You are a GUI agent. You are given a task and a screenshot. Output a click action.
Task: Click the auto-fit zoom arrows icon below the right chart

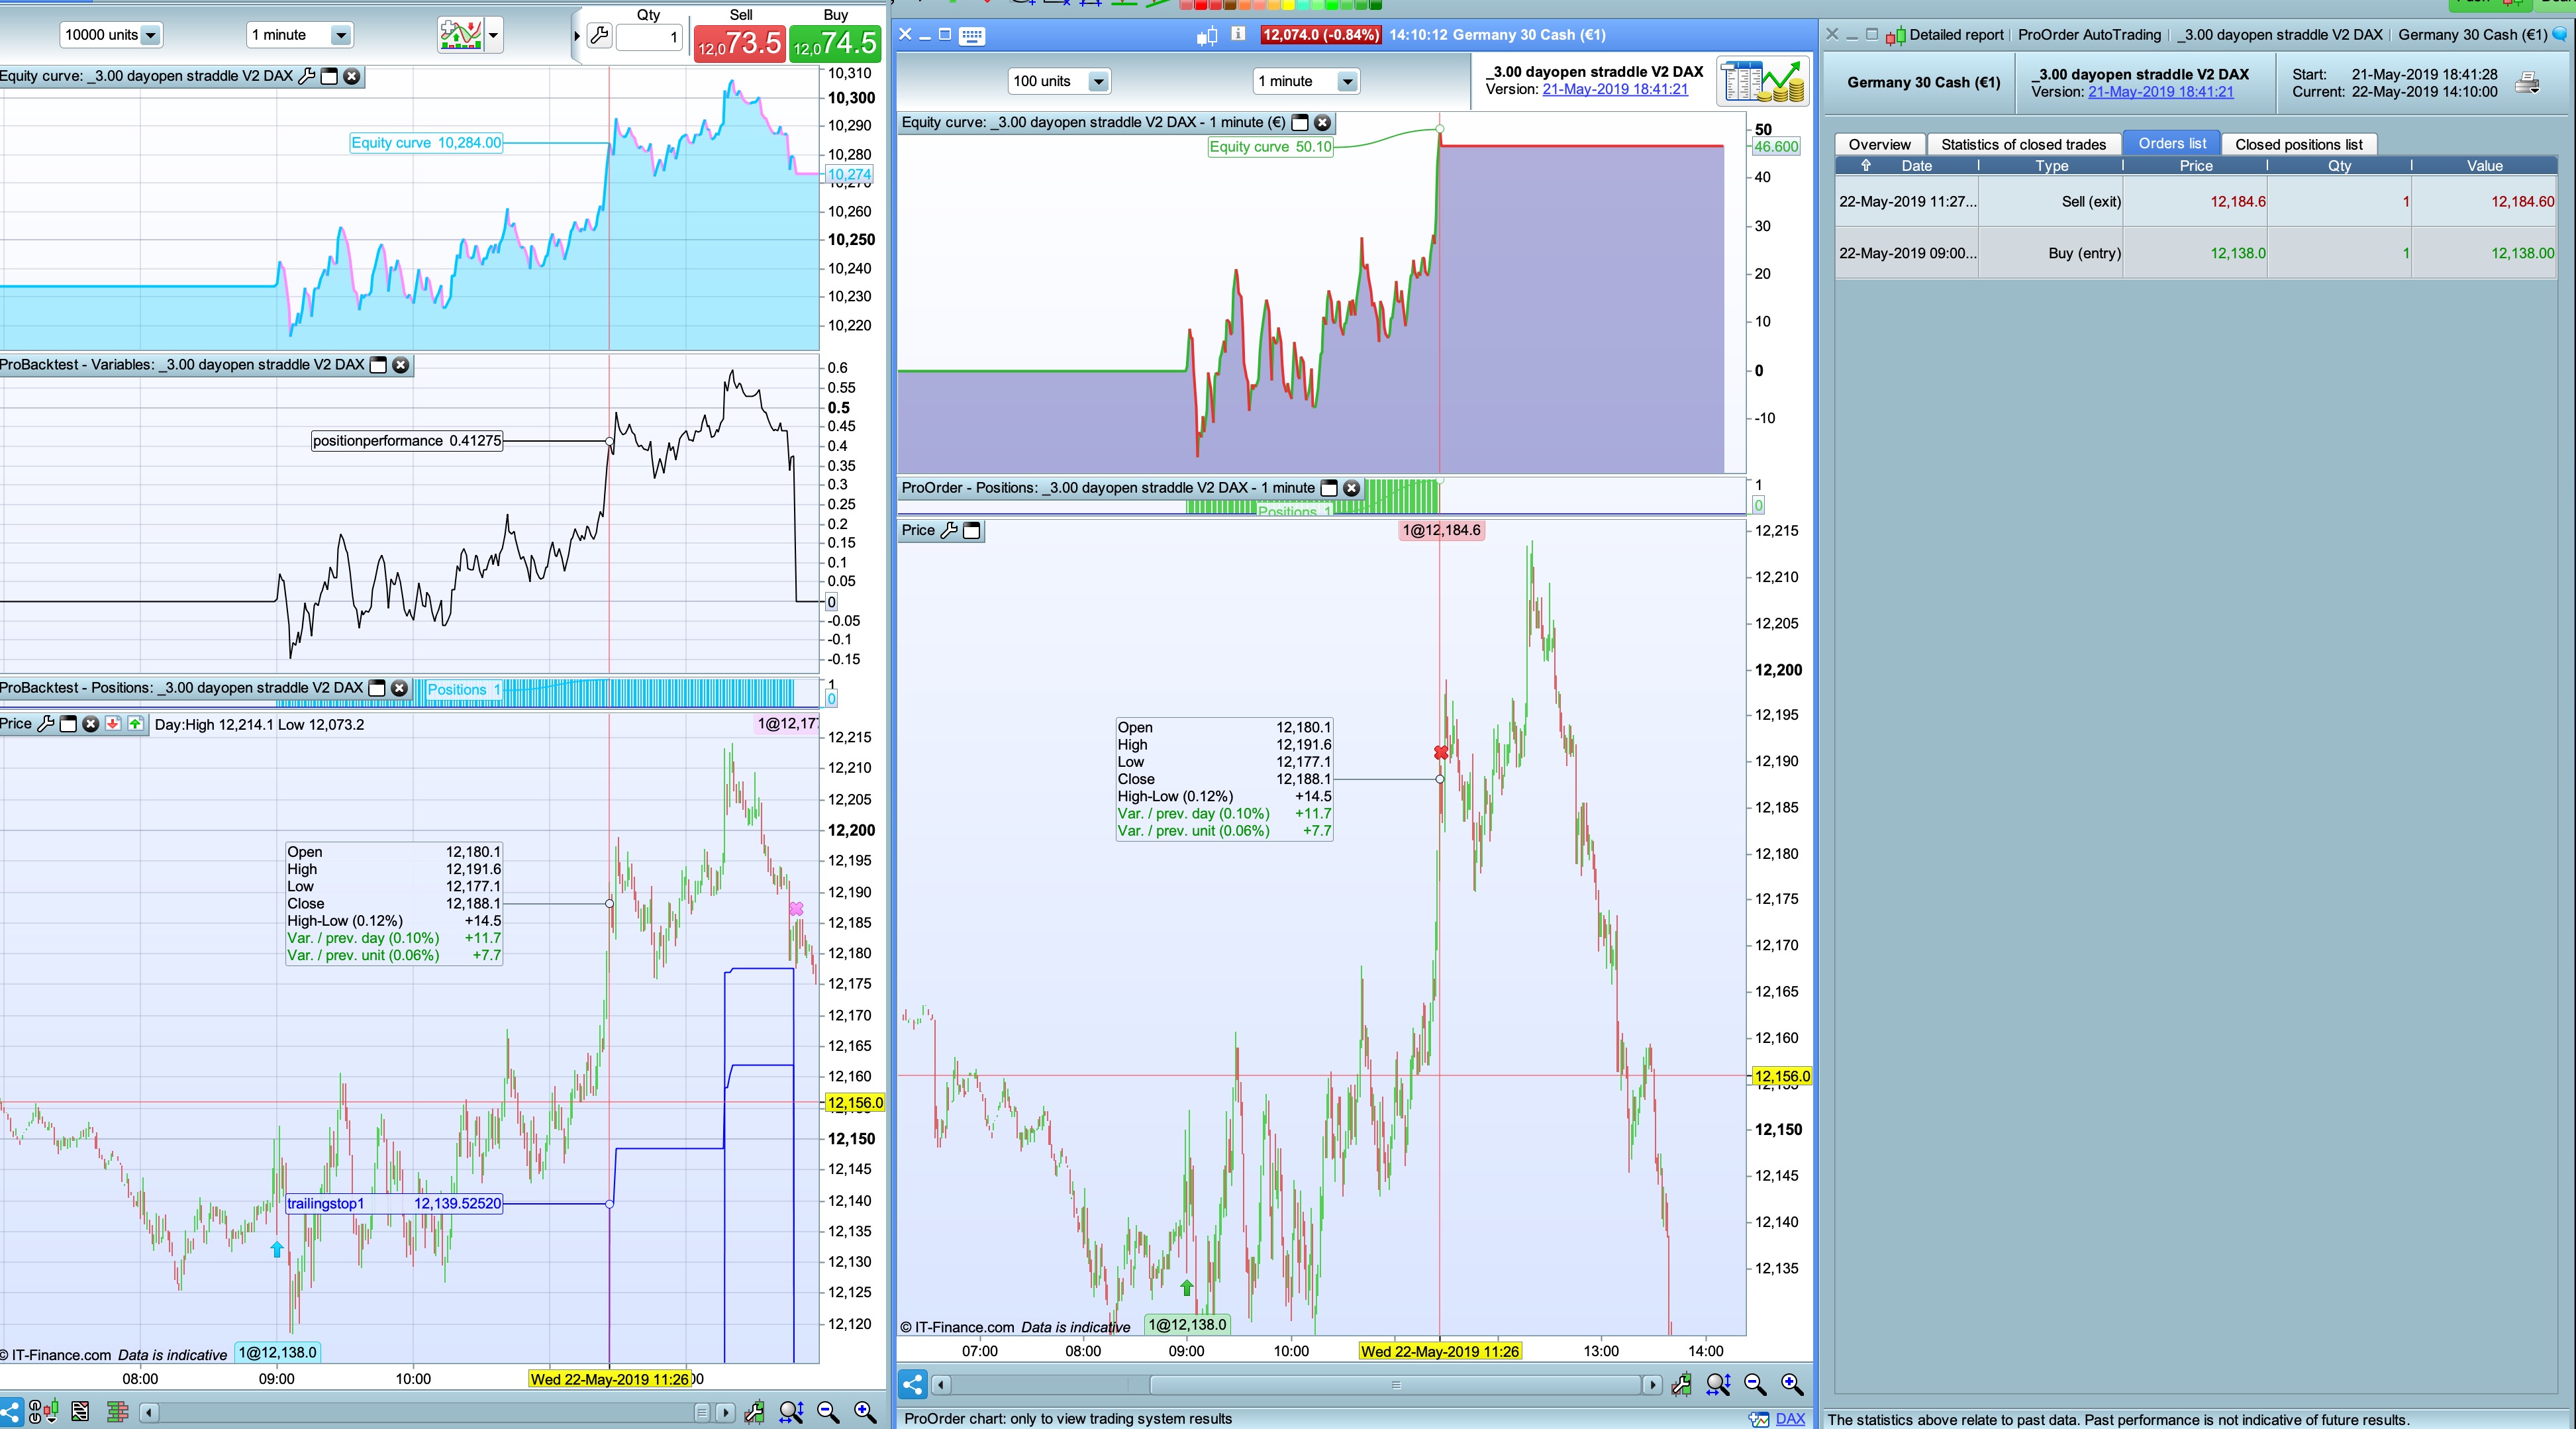click(x=1718, y=1384)
